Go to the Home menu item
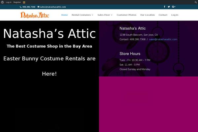Screen dimensions: 198x132 tap(64, 15)
